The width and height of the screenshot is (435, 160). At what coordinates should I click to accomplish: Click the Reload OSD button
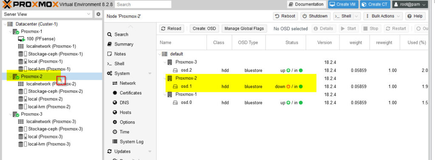[x=172, y=29]
